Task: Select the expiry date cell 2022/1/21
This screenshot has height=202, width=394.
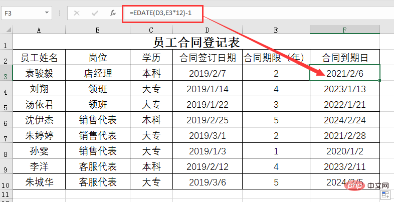Action: click(345, 104)
